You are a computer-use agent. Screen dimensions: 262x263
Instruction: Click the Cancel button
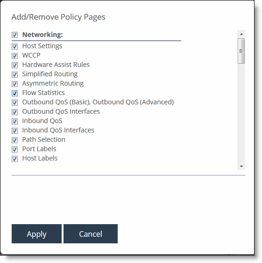click(x=91, y=234)
